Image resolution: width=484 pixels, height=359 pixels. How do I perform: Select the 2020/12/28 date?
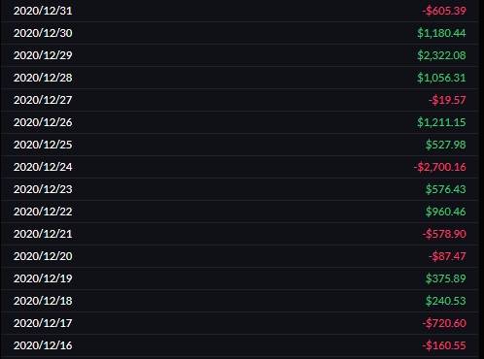tap(43, 78)
